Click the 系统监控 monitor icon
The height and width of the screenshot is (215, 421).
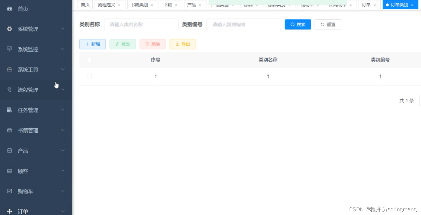(10, 49)
